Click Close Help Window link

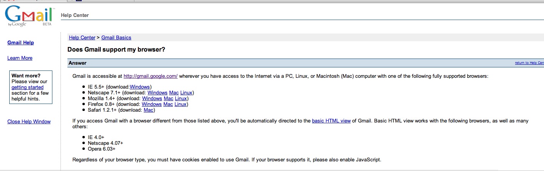(29, 122)
